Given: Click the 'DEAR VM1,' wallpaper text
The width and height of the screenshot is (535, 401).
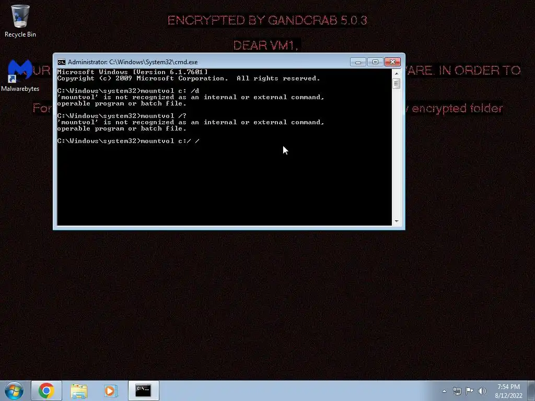Looking at the screenshot, I should (265, 45).
